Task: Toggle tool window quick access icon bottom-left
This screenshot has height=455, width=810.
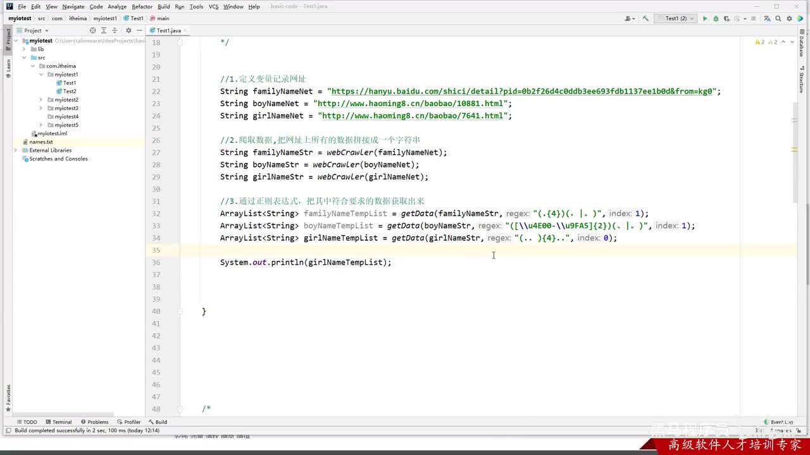Action: point(8,431)
